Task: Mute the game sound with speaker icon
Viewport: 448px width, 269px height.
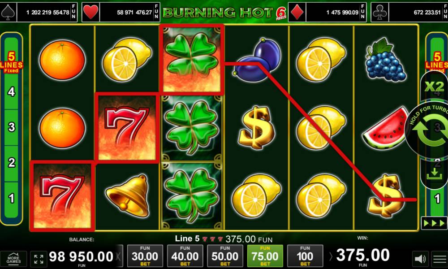Action: 420,259
